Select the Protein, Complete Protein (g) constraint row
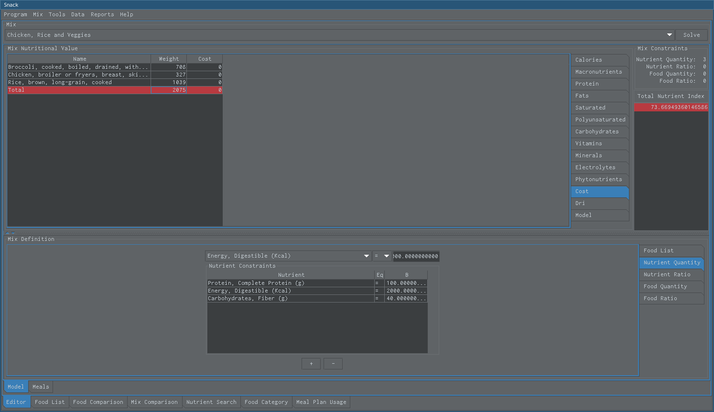The image size is (714, 412). pos(317,283)
